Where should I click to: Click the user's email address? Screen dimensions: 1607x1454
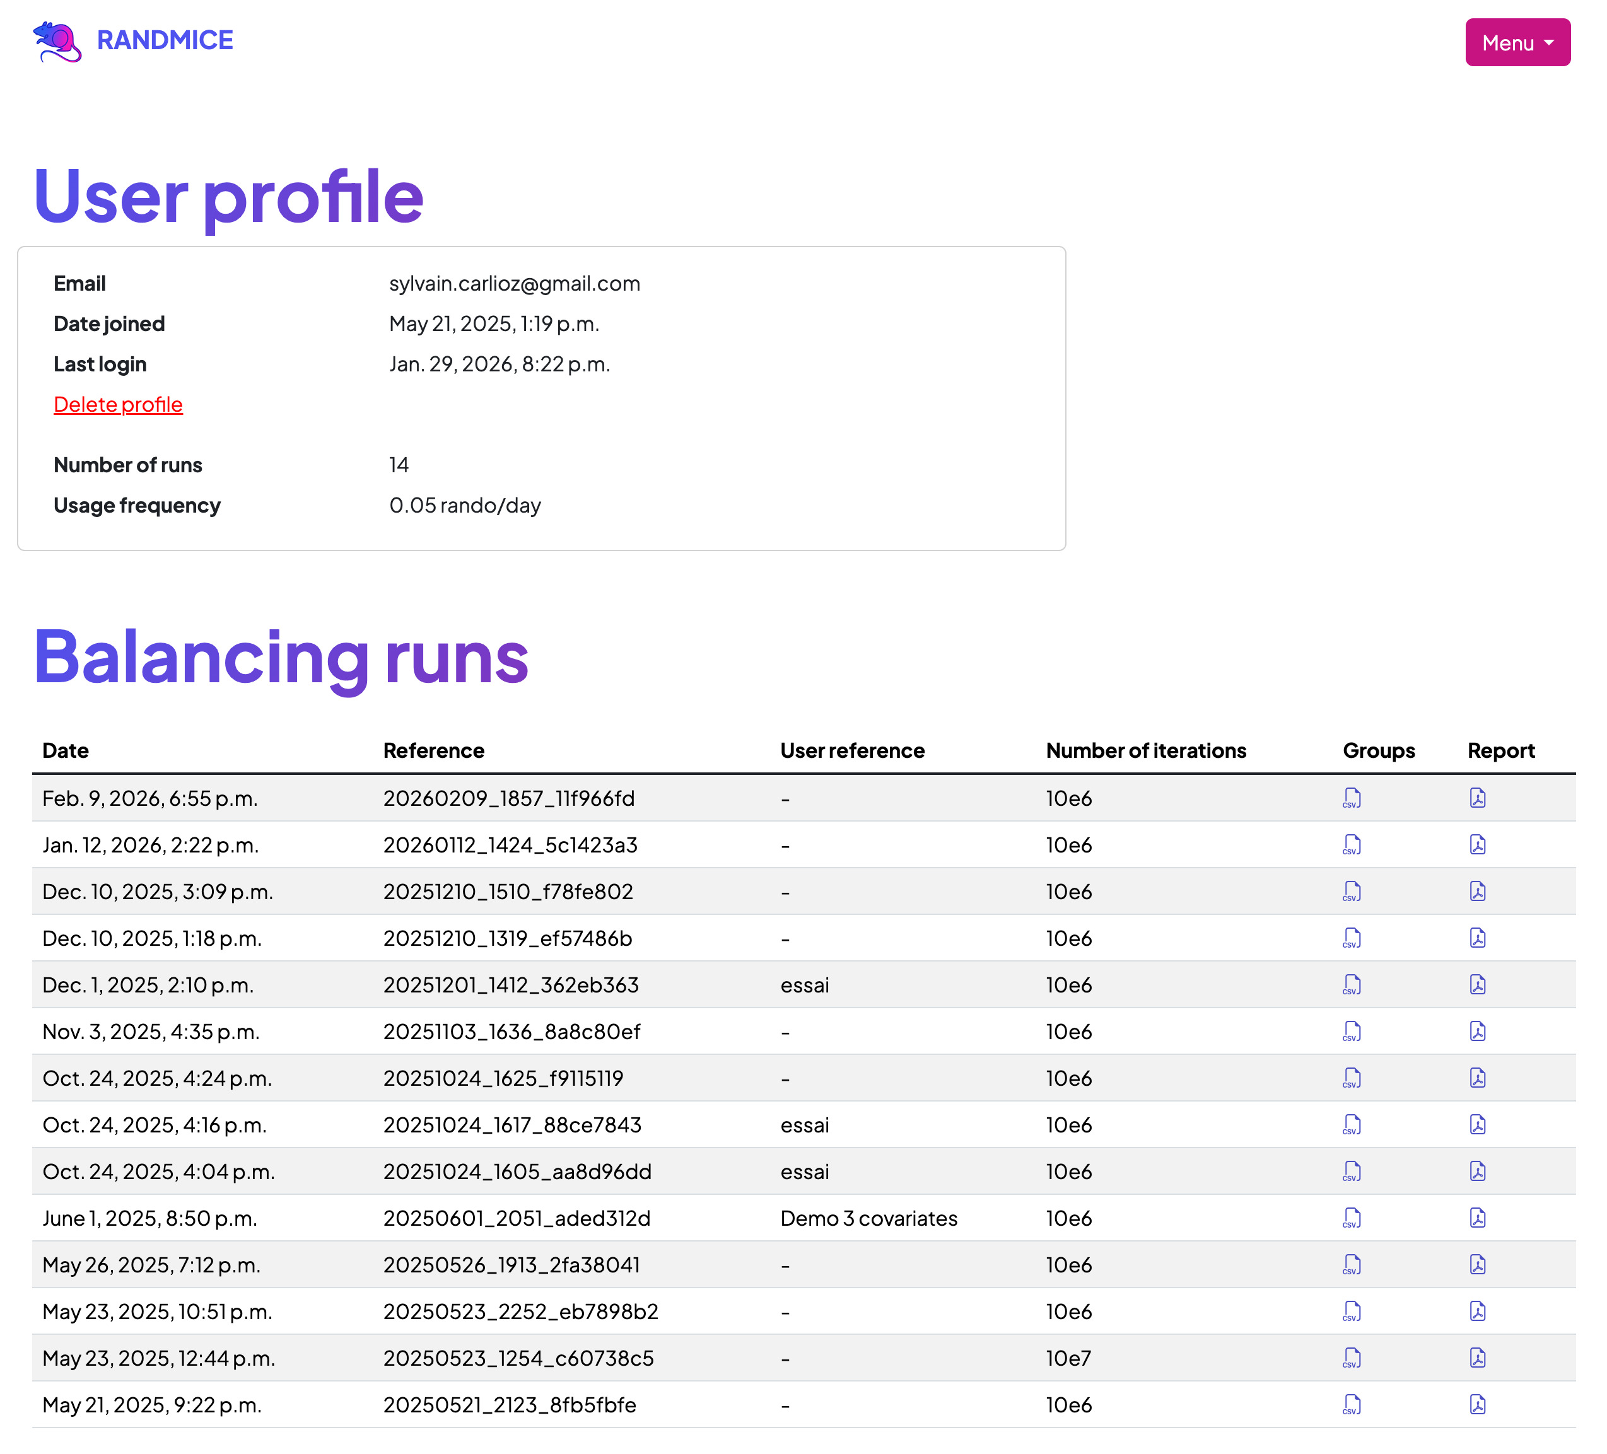515,283
